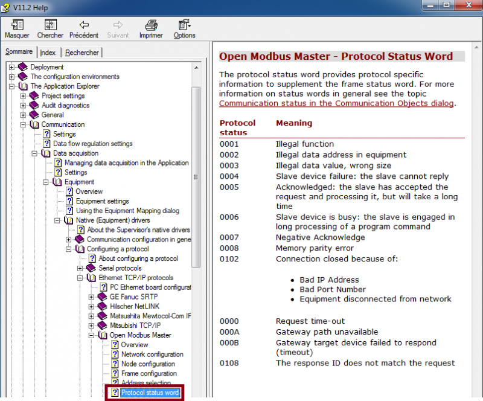Select the Network configuration topic
The image size is (483, 401).
click(x=152, y=354)
